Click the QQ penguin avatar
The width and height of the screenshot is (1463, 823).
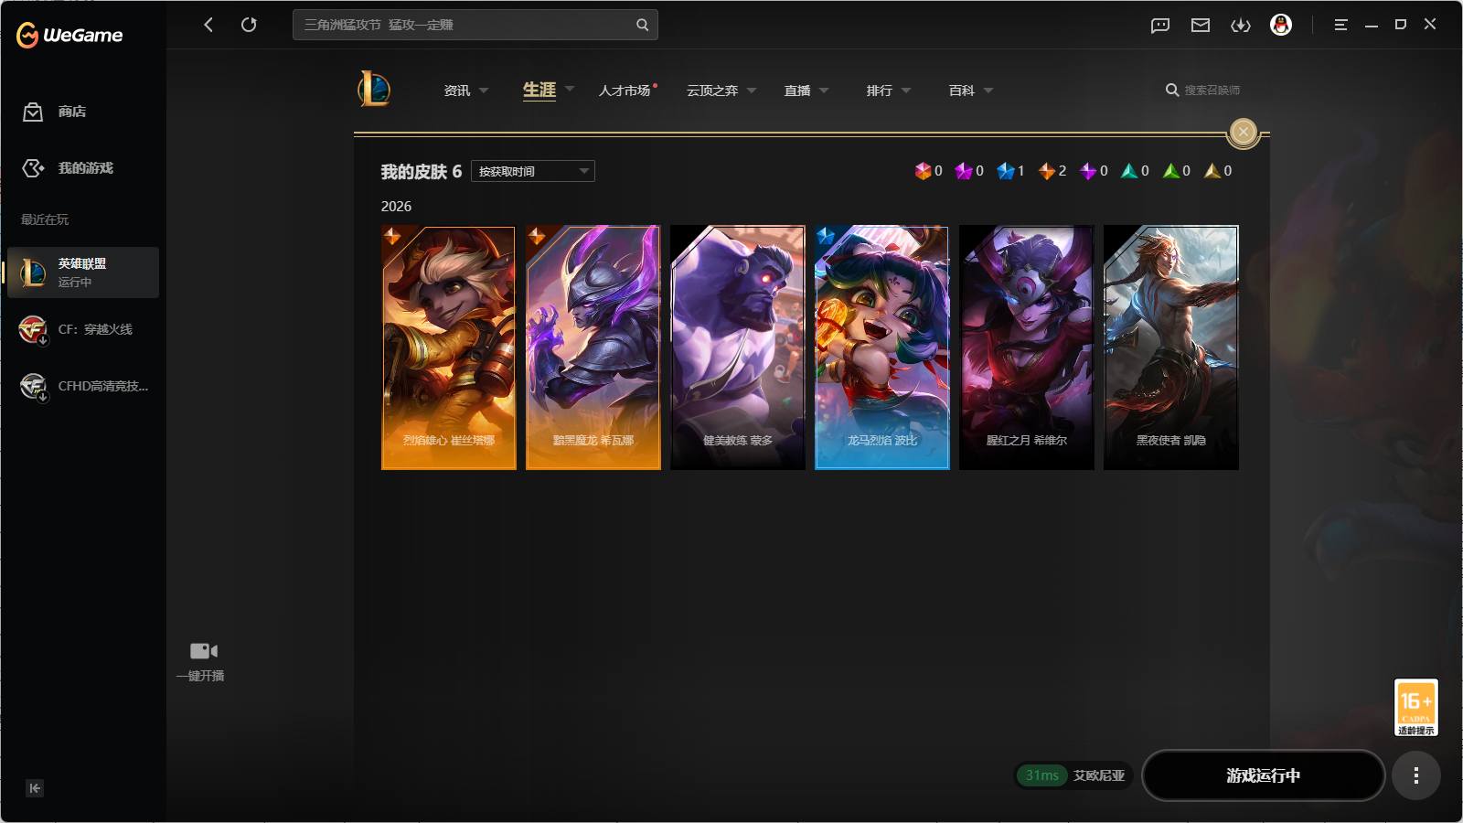(x=1281, y=25)
